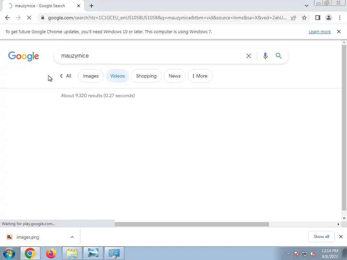Click the network tray icon
Image resolution: width=347 pixels, height=260 pixels.
pos(305,254)
